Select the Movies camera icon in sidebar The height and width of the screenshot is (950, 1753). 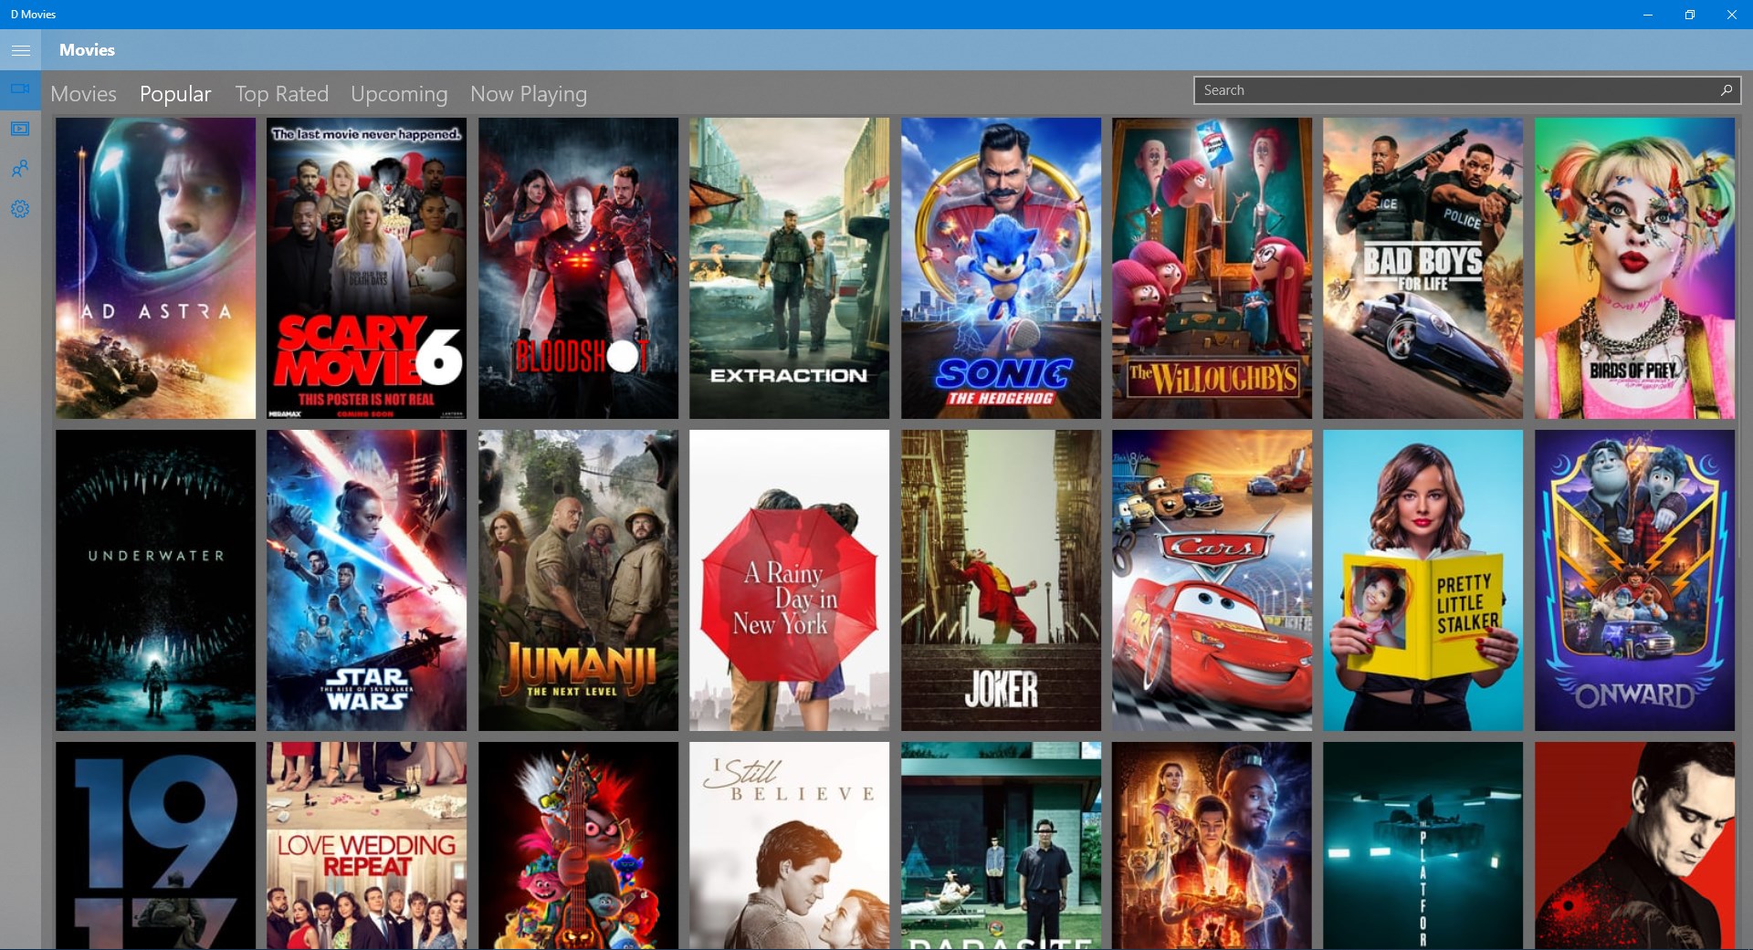(20, 89)
